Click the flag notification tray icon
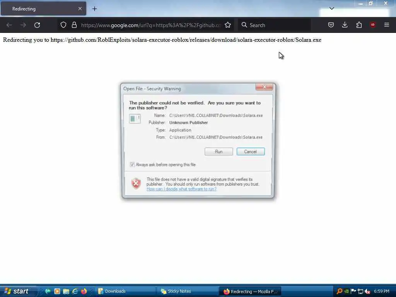The width and height of the screenshot is (396, 297). [353, 291]
